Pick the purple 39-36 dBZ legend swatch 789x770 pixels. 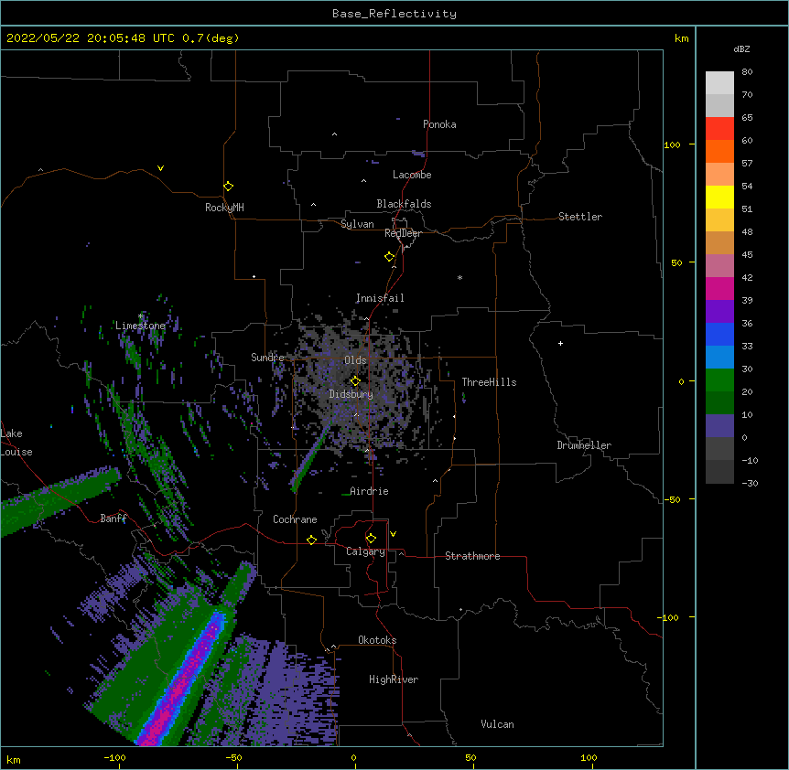[719, 311]
